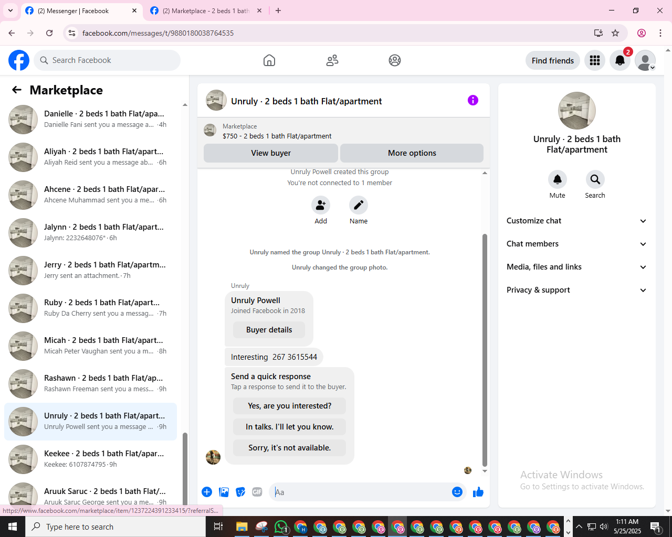Open Aliyah conversation in list
Image resolution: width=672 pixels, height=537 pixels.
(x=90, y=157)
